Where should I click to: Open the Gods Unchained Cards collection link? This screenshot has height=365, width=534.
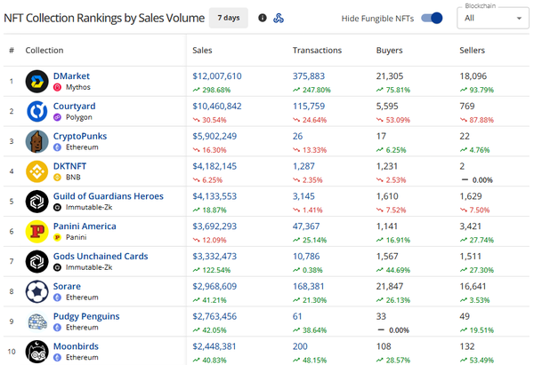[x=102, y=256]
